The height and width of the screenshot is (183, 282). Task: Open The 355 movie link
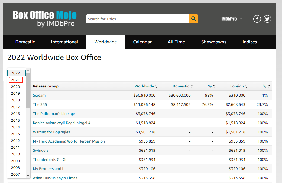(40, 104)
